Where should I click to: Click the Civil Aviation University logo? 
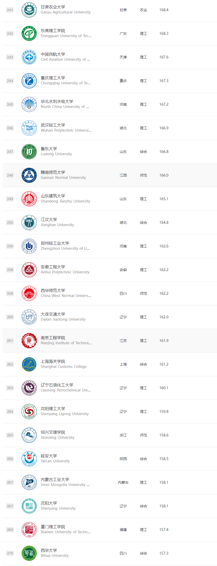pos(29,57)
